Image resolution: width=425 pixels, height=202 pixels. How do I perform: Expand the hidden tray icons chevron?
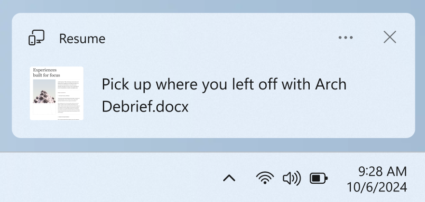tap(229, 178)
